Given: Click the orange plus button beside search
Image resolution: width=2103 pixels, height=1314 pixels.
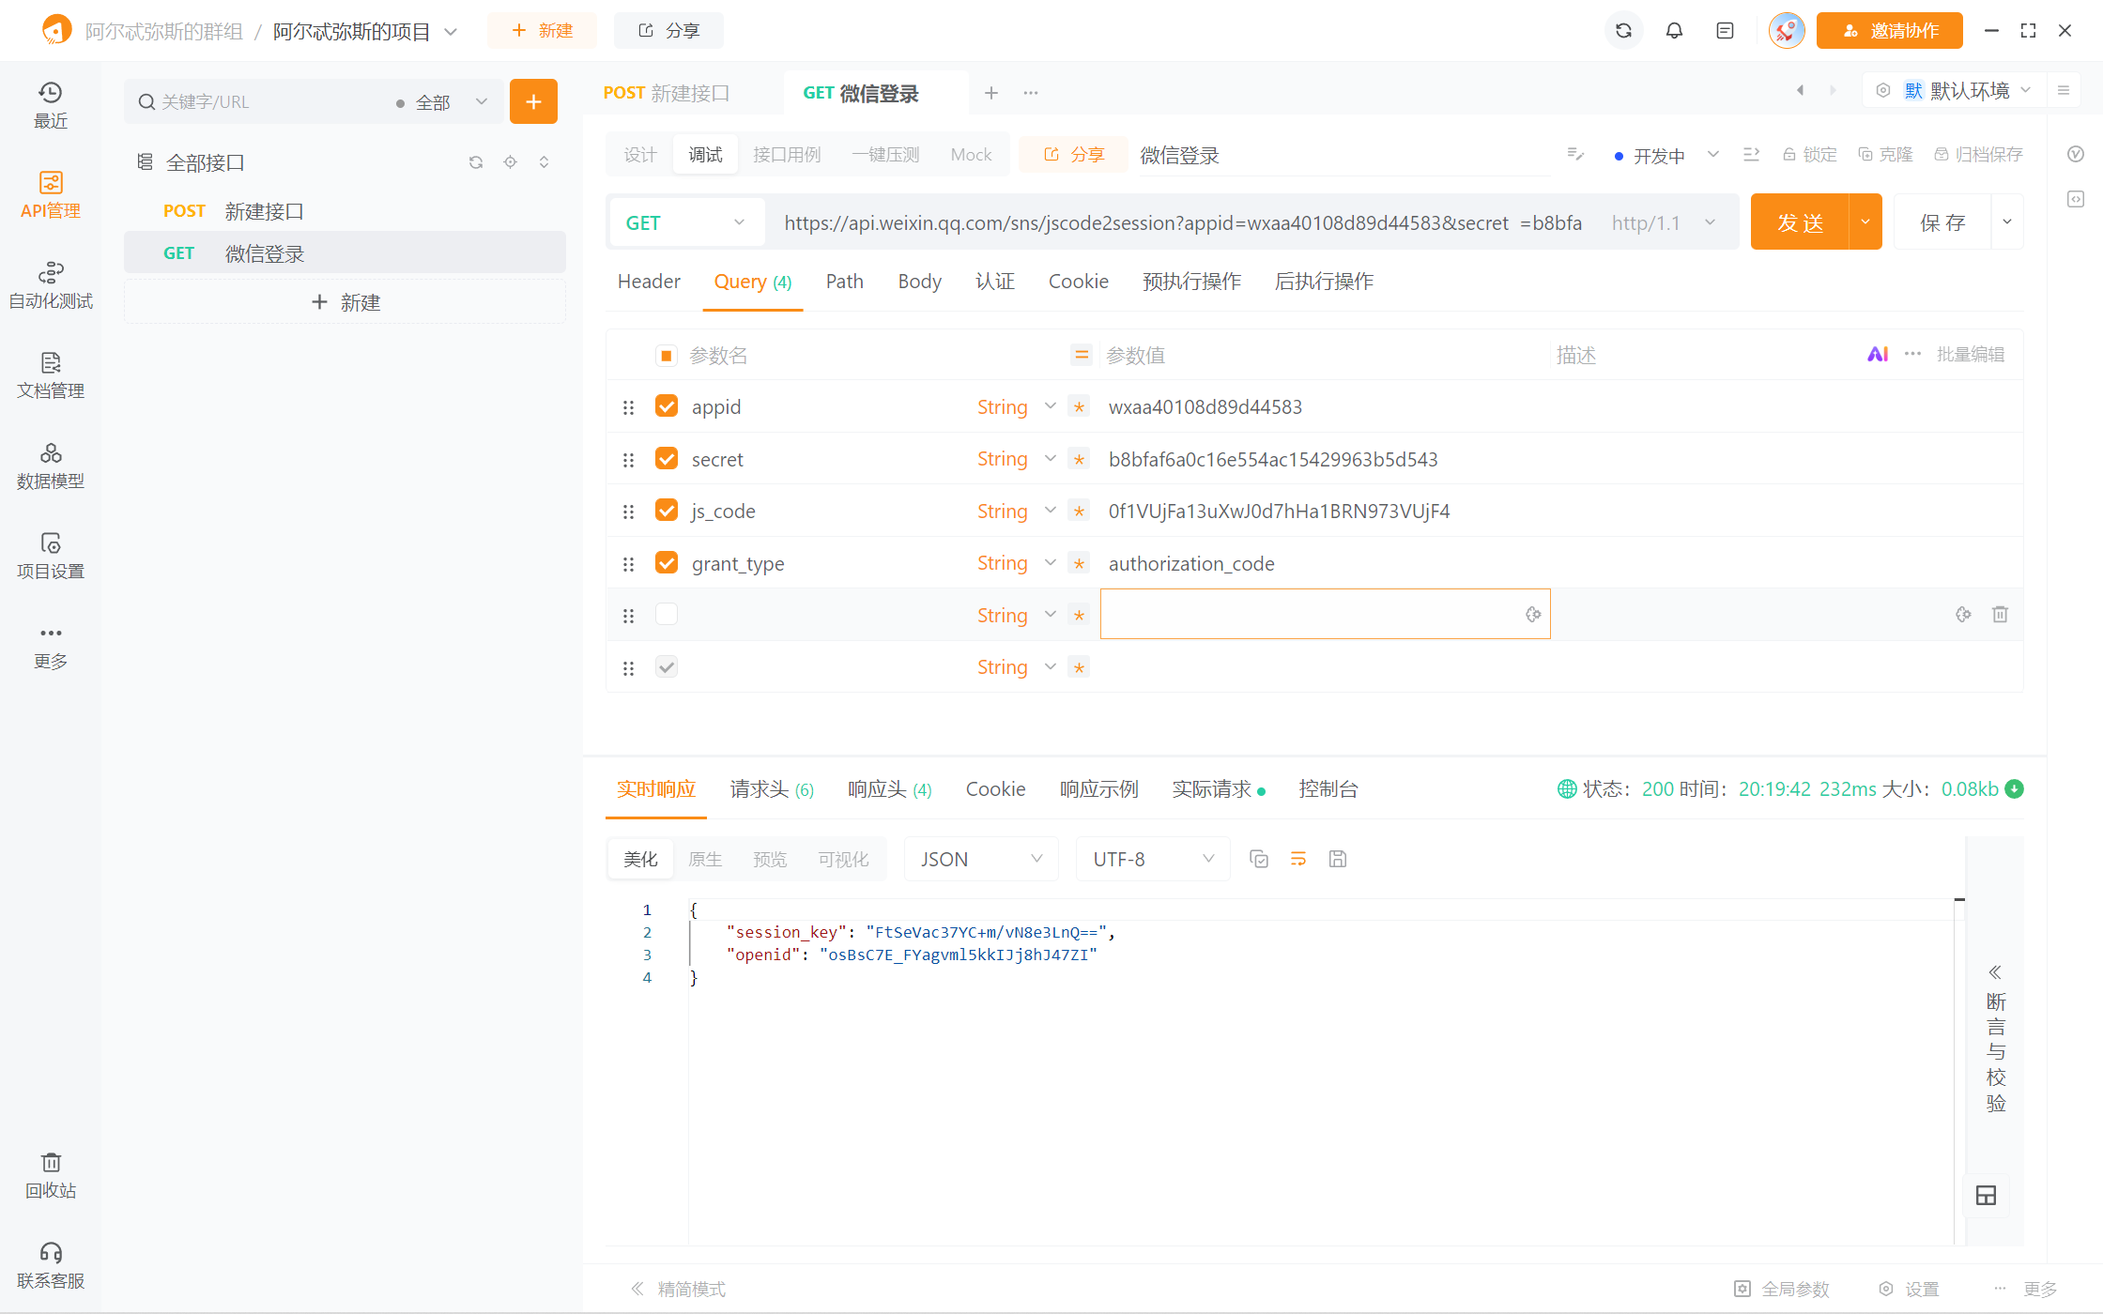Looking at the screenshot, I should [533, 101].
